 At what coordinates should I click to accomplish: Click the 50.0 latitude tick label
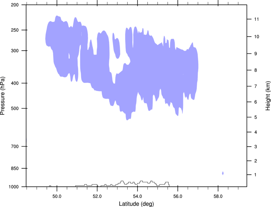(x=57, y=196)
